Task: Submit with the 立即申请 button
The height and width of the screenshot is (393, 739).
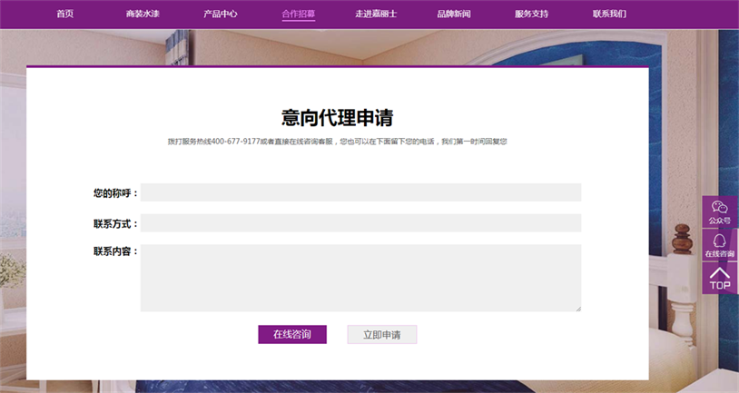Action: (x=381, y=335)
